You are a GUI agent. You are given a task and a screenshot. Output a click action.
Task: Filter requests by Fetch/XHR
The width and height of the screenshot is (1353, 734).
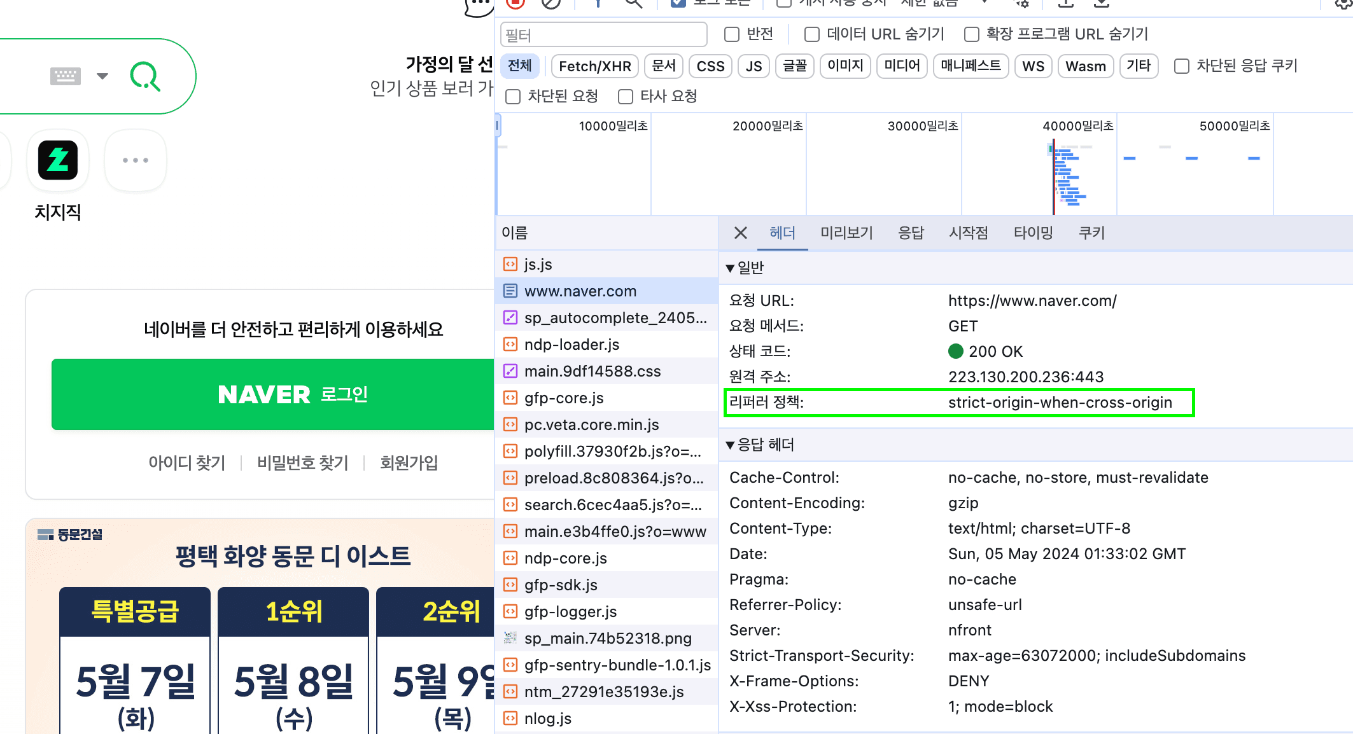click(x=594, y=66)
